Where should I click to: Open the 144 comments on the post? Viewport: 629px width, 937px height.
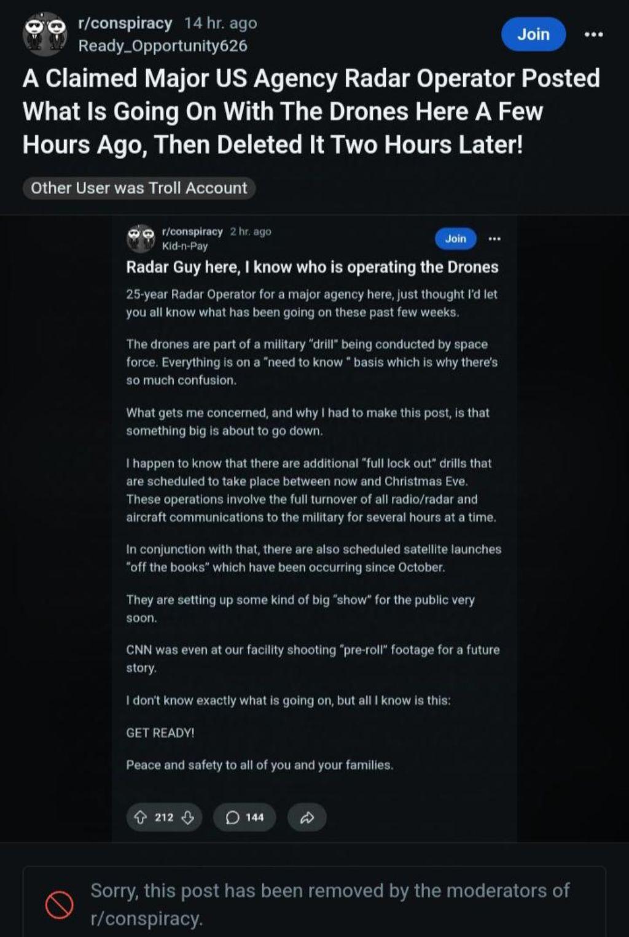coord(244,817)
